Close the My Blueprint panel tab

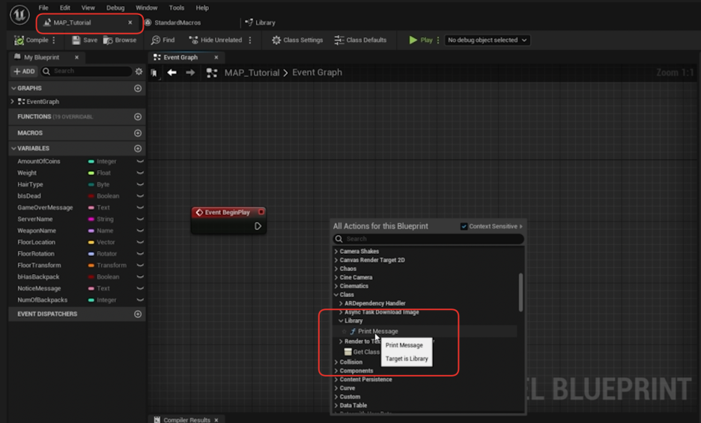click(76, 57)
